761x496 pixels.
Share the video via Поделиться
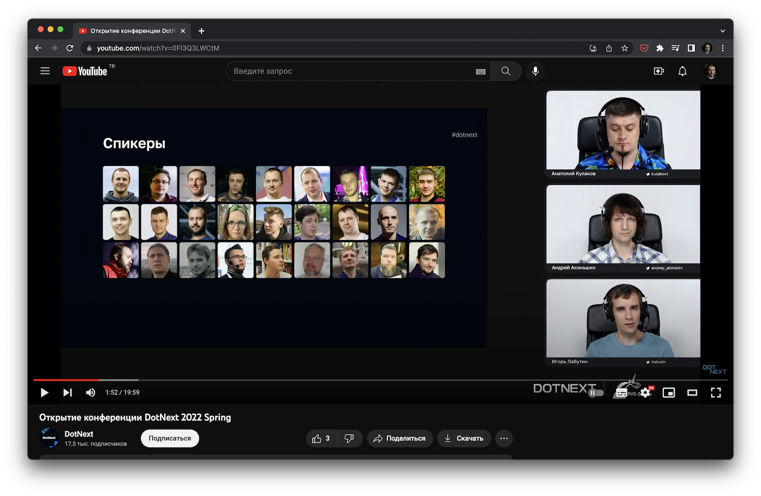coord(400,438)
